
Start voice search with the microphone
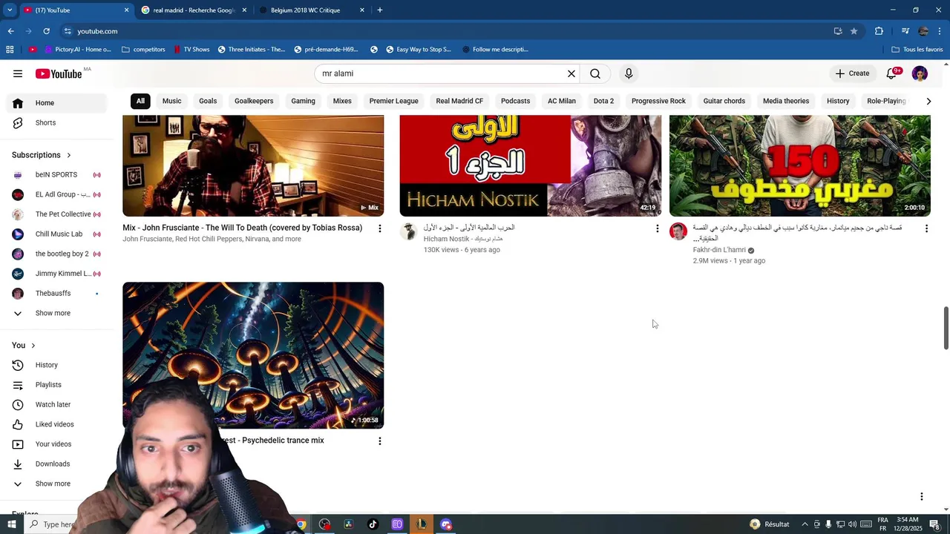coord(629,73)
